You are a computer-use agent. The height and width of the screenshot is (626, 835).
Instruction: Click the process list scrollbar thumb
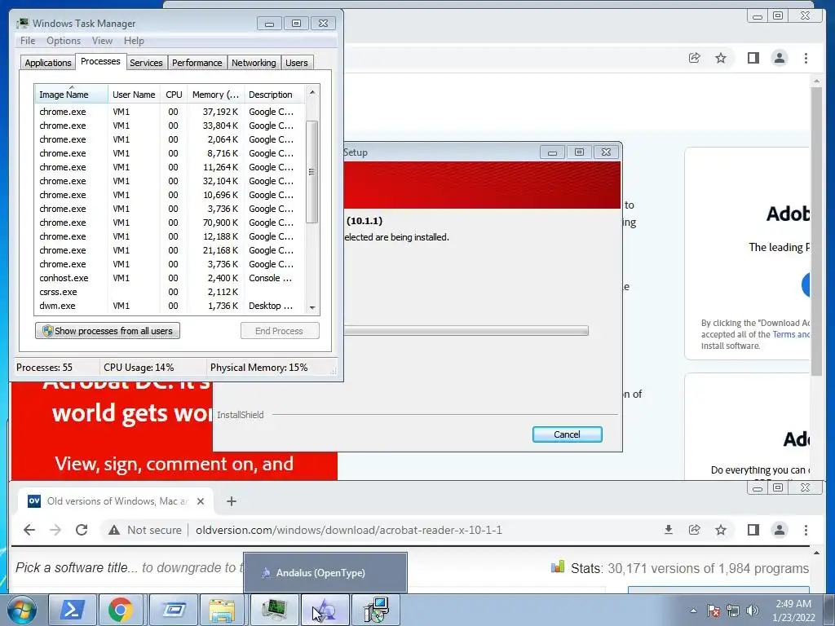coord(312,171)
